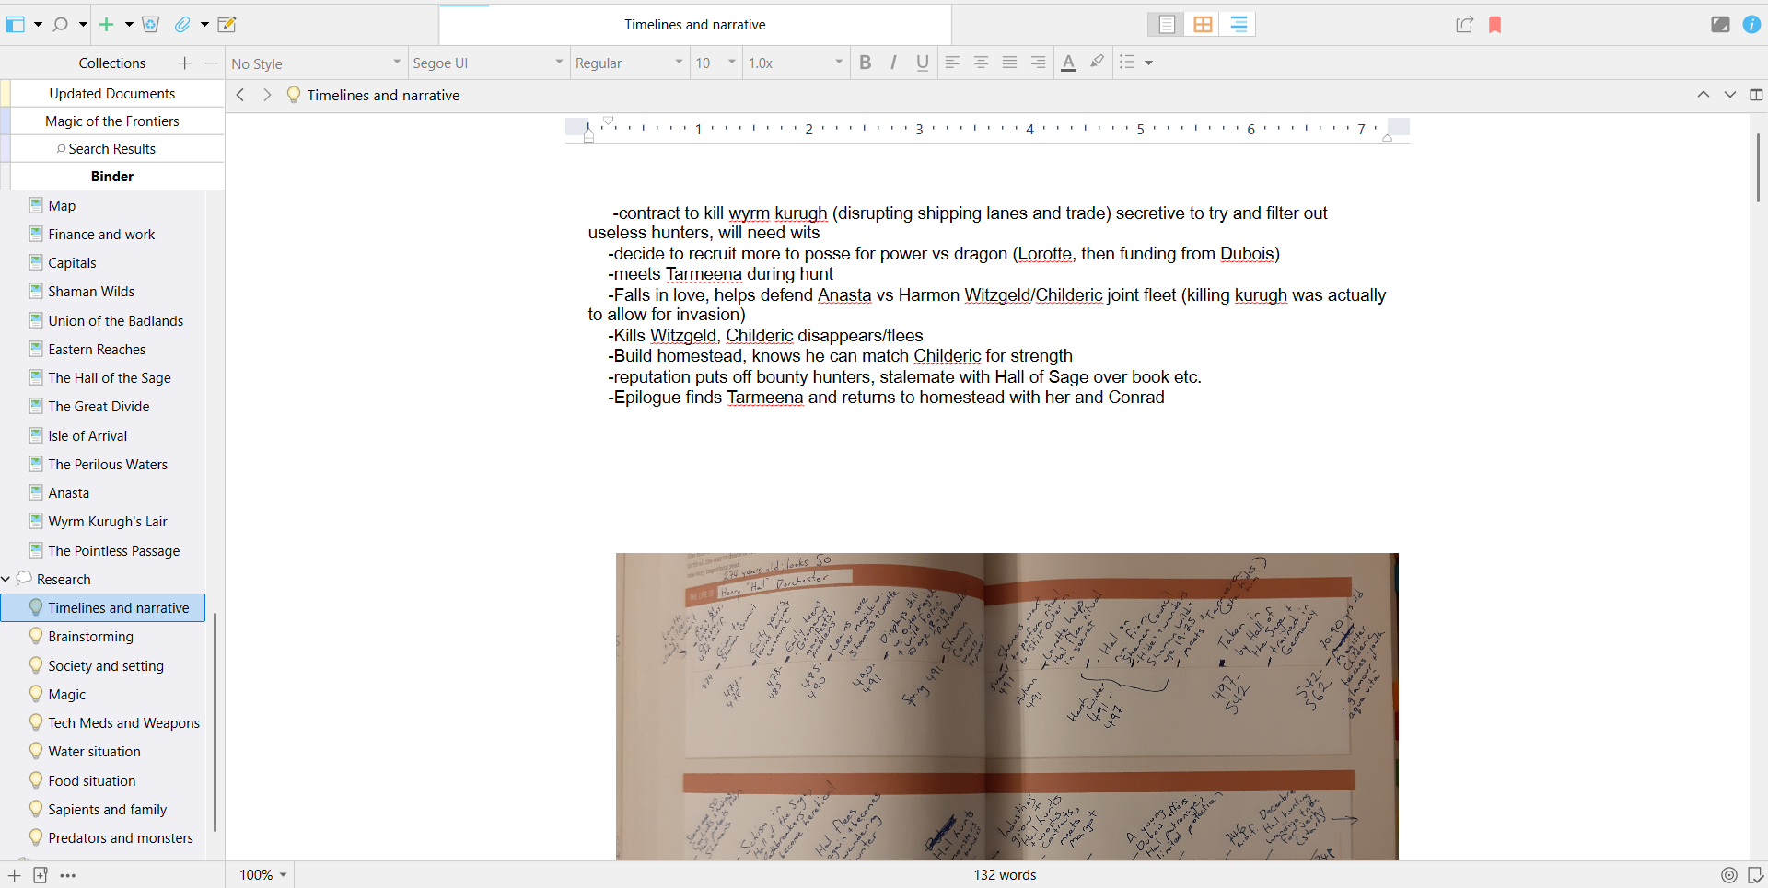Select the Search Results collection tab

click(112, 149)
